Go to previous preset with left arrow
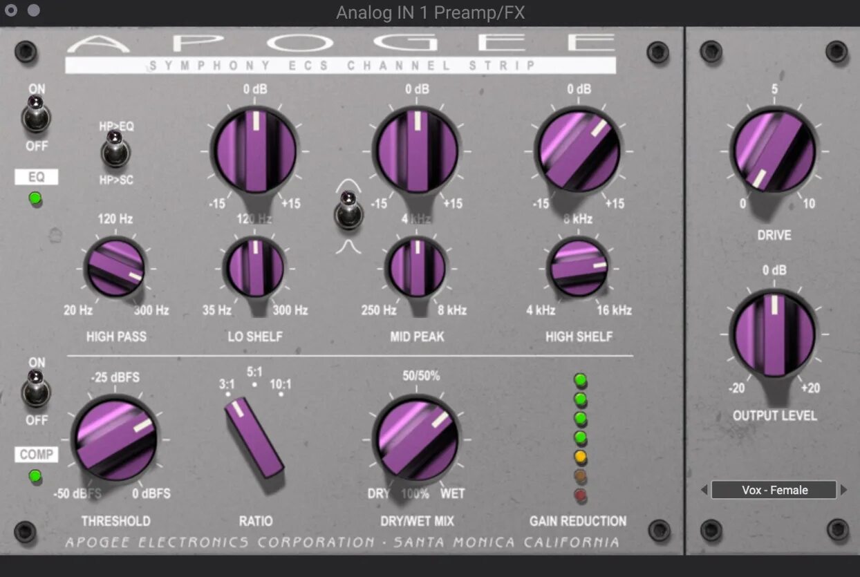The image size is (860, 577). coord(704,490)
